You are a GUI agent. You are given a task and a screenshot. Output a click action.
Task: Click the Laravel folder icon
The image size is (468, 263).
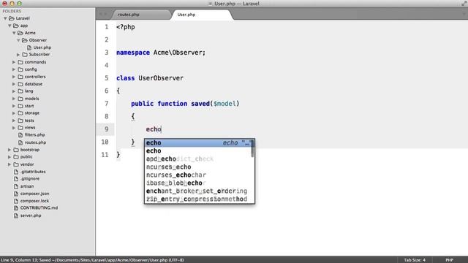click(x=12, y=18)
